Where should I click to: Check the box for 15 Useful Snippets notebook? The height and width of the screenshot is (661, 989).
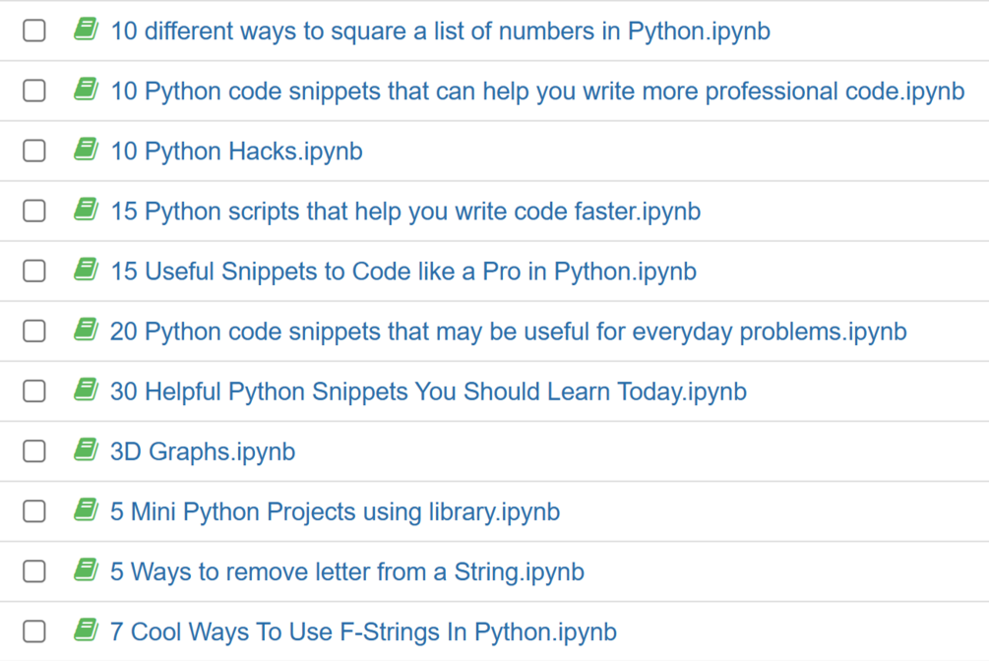[x=34, y=271]
